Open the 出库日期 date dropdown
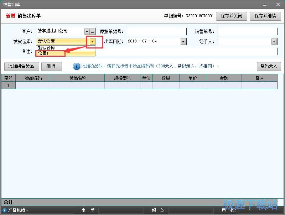Viewport: 285px width, 215px height. [x=183, y=42]
